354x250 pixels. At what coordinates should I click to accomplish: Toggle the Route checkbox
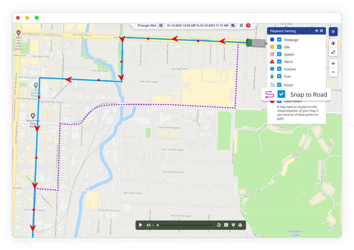tap(279, 85)
